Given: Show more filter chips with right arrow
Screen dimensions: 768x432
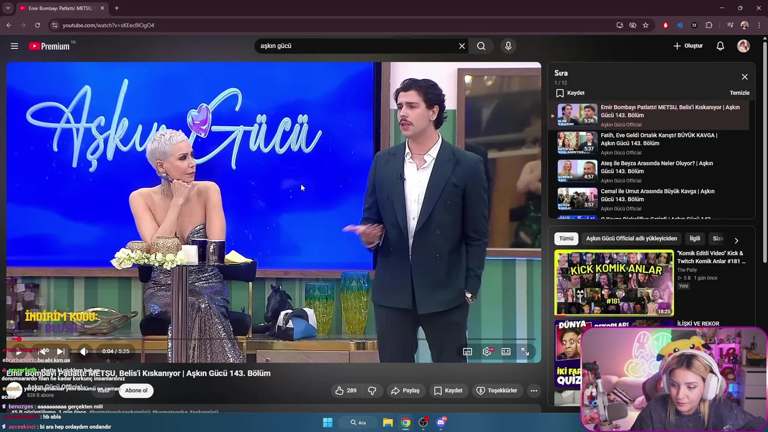Looking at the screenshot, I should tap(736, 240).
